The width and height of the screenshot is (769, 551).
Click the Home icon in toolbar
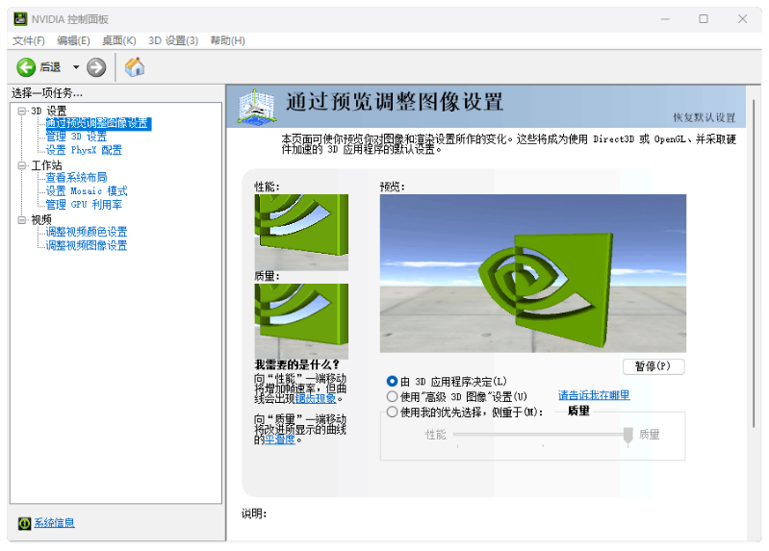[x=136, y=66]
